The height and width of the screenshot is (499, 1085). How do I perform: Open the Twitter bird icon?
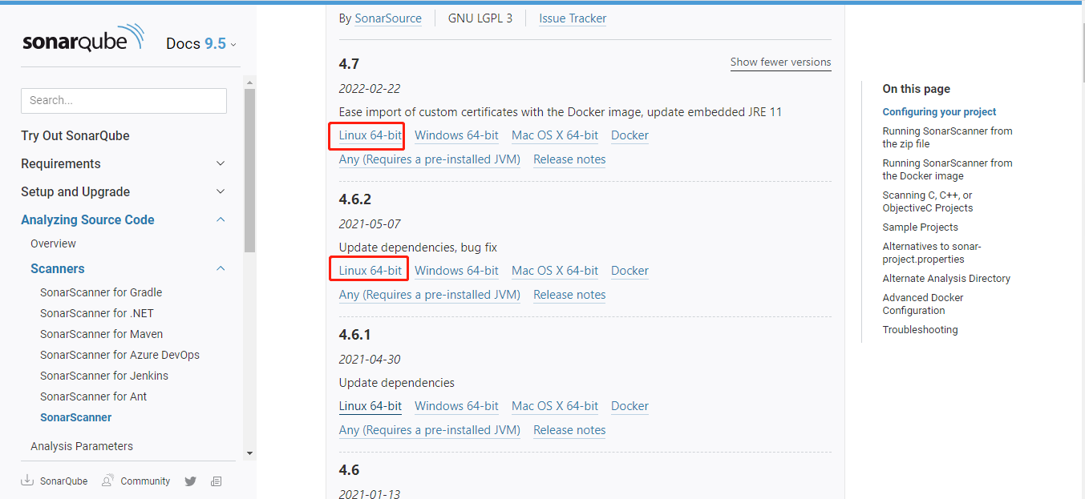pos(190,481)
